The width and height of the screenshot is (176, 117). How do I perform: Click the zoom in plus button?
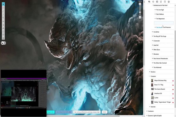click(x=140, y=4)
